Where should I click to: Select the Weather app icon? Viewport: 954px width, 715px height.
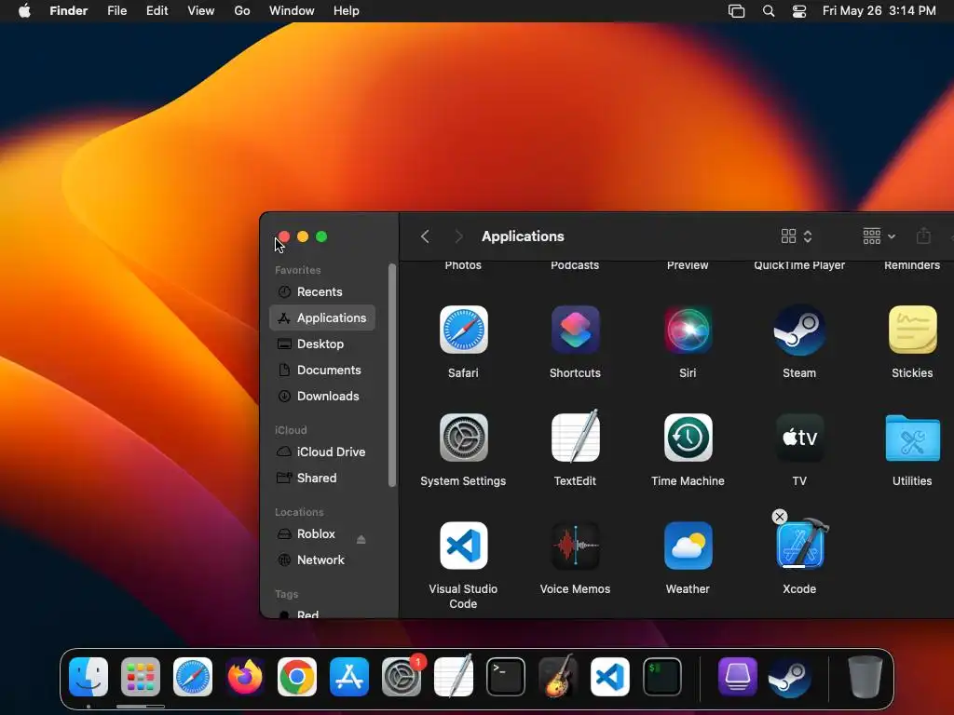[688, 546]
